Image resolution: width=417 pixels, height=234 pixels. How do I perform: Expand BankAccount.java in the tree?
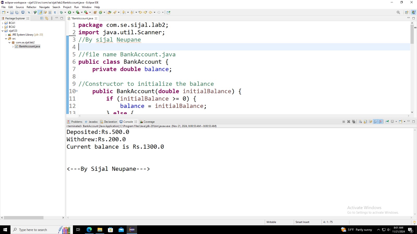13,47
